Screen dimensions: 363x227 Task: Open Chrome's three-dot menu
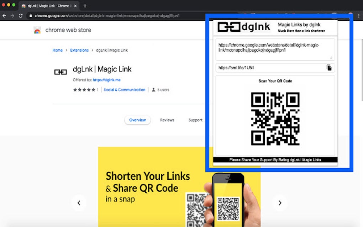[359, 16]
